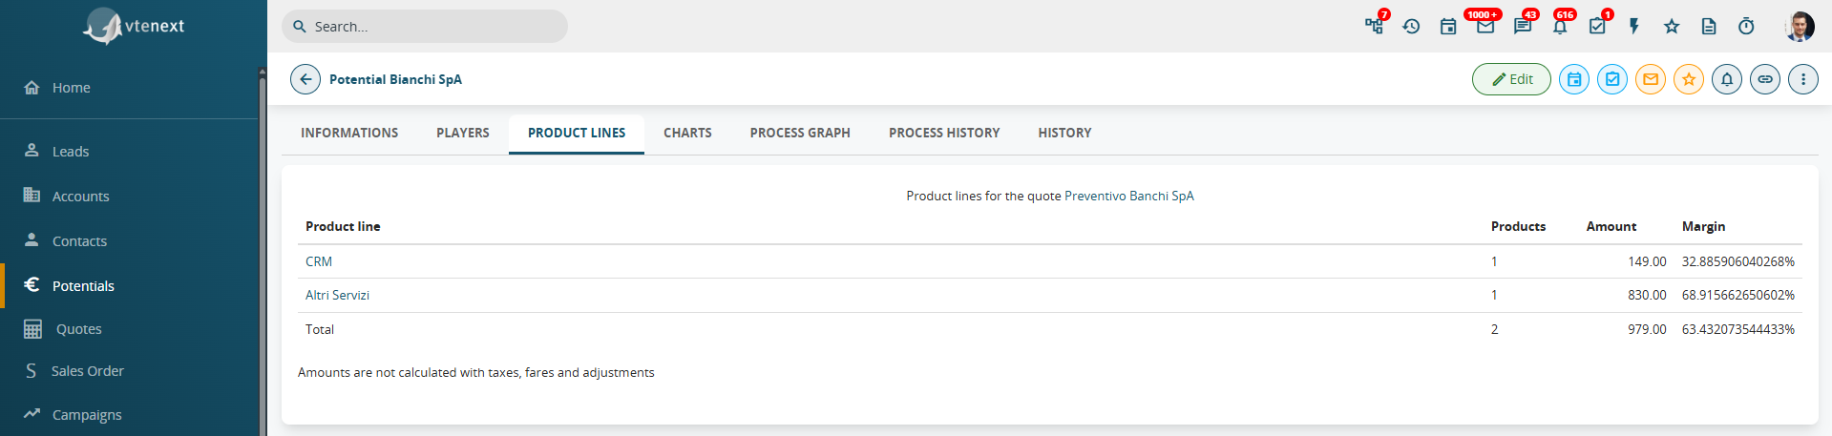The width and height of the screenshot is (1832, 436).
Task: Click products count 1 in Altri Servizi row
Action: 1494,295
